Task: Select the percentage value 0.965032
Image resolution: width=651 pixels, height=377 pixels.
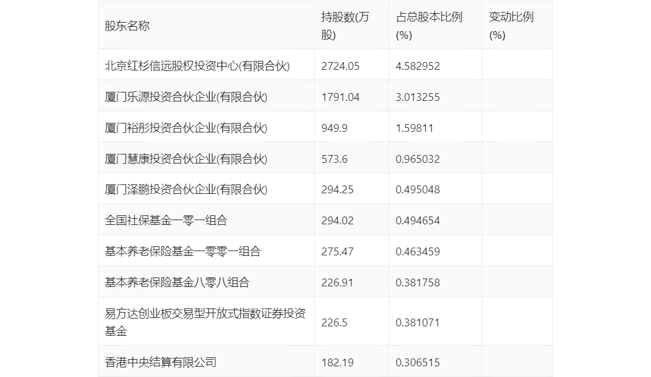Action: [x=417, y=159]
